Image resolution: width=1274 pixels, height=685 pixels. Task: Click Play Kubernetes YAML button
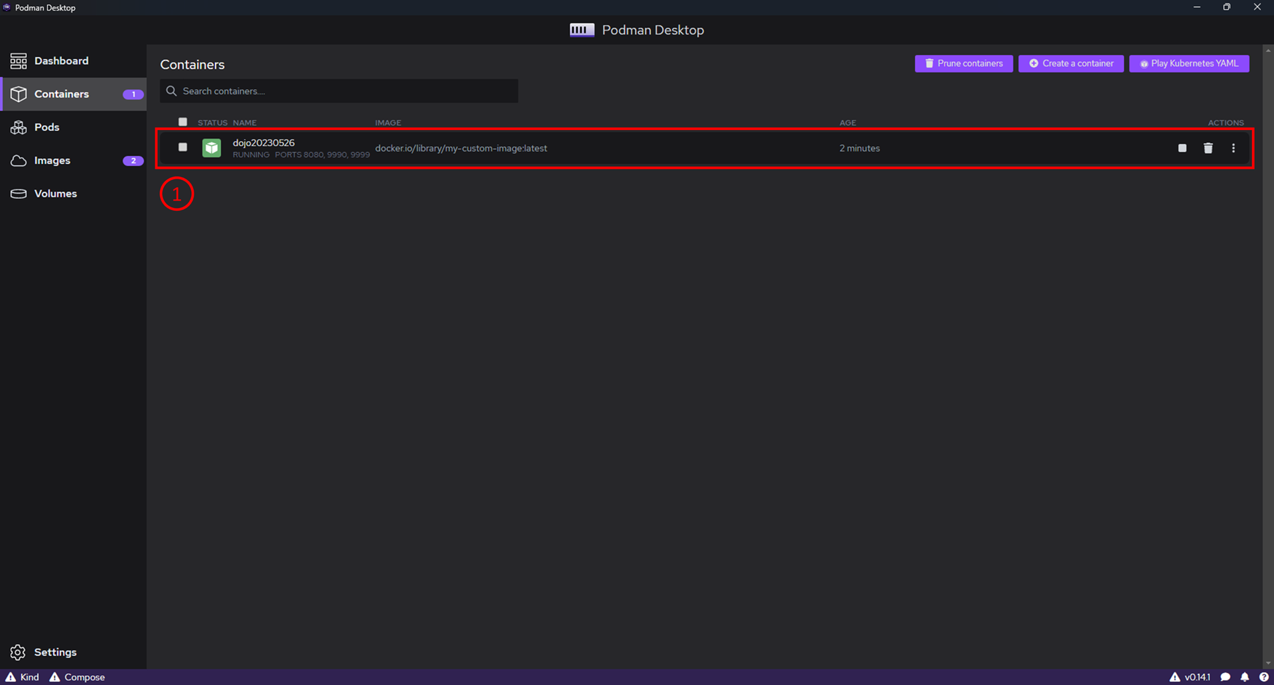[x=1189, y=64]
